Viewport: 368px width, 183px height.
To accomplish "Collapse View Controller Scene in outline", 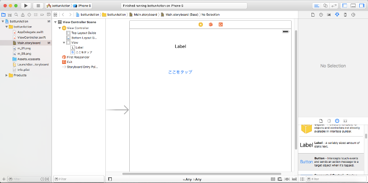I will 55,22.
